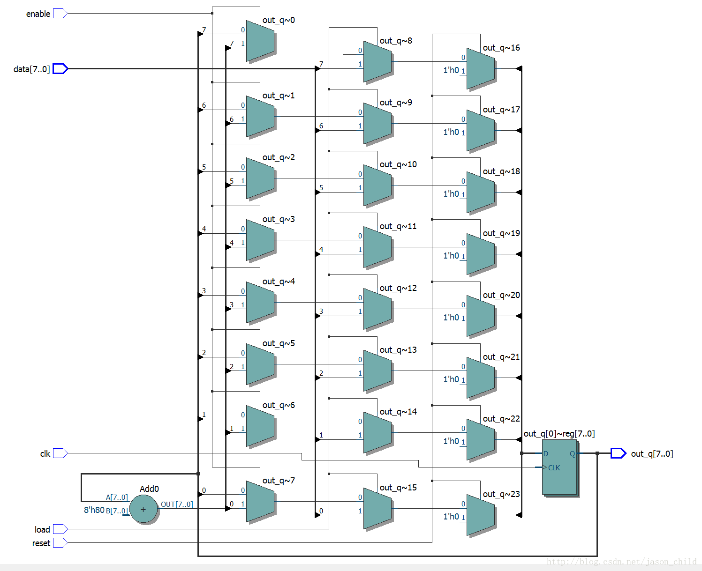Select multiplexer out_q~0
Viewport: 702px width, 571px height.
(260, 41)
